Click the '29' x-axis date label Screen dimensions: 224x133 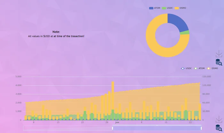[107, 122]
